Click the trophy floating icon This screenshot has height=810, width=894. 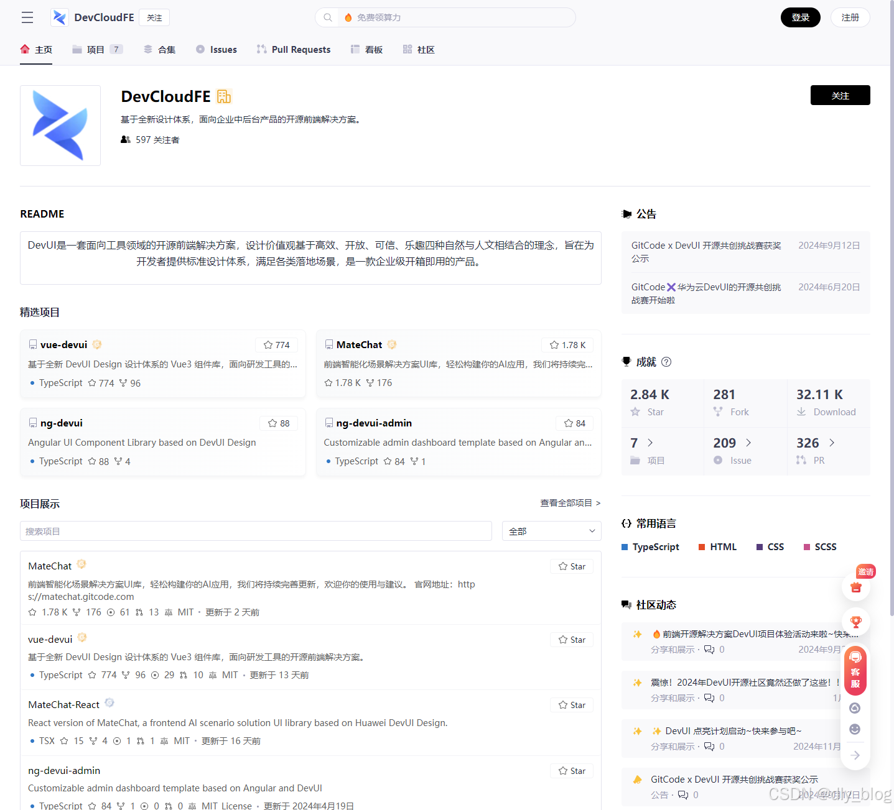coord(856,621)
